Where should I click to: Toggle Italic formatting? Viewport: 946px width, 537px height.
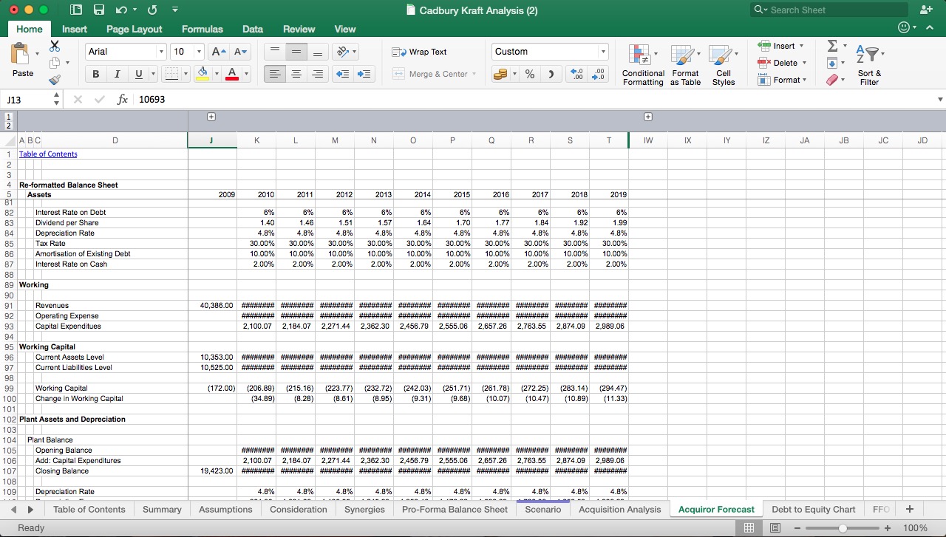pos(117,74)
